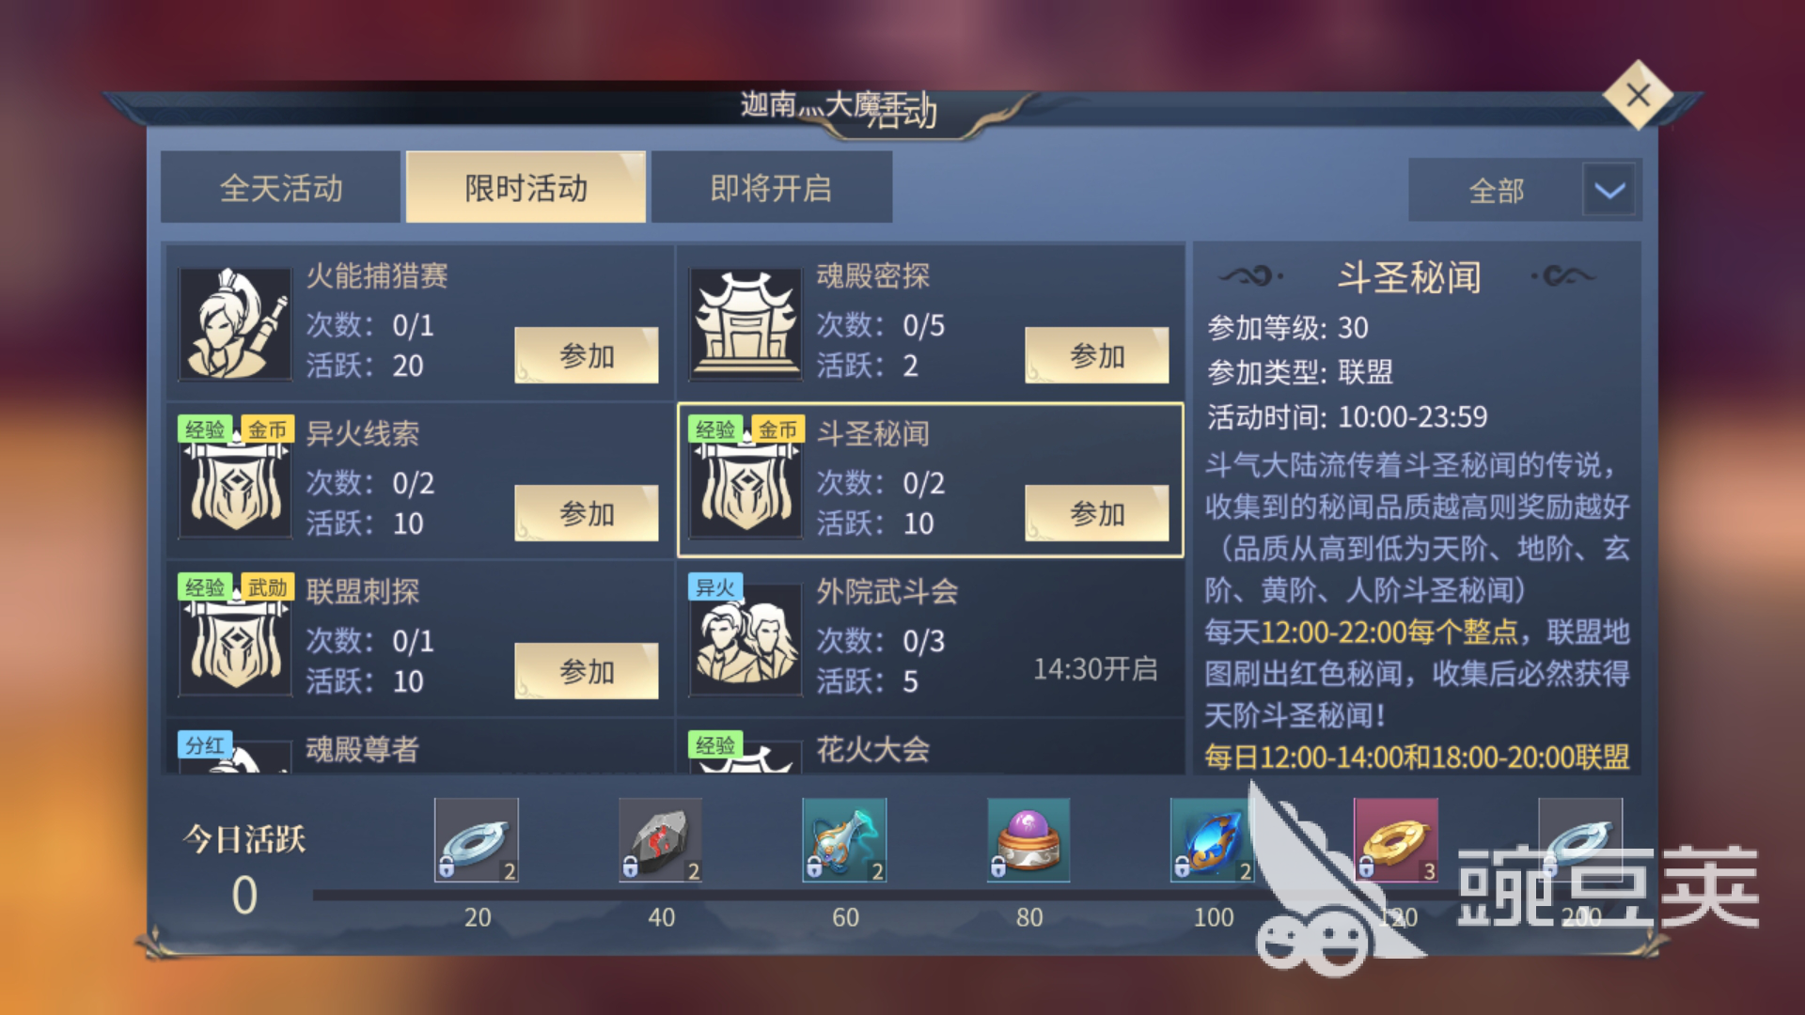Image resolution: width=1805 pixels, height=1015 pixels.
Task: Click the 火能捕猎赛 warrior icon
Action: pos(235,324)
